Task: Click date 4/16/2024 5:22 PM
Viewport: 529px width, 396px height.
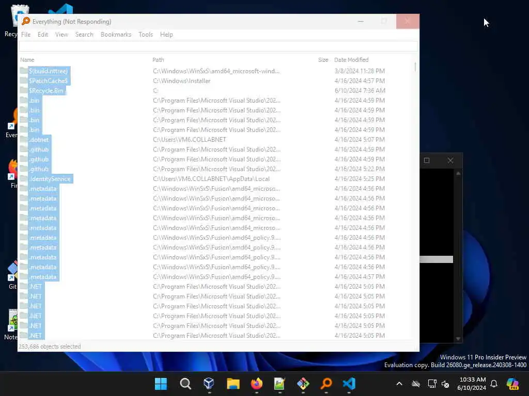Action: (x=360, y=169)
